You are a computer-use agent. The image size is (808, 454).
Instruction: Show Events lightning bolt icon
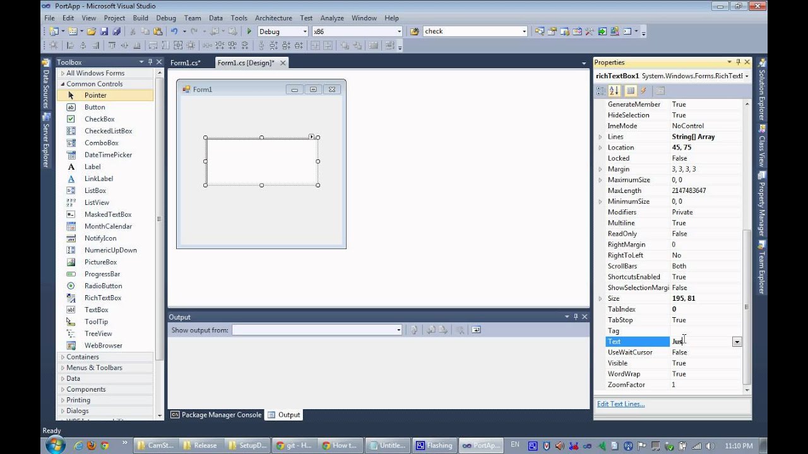point(643,91)
